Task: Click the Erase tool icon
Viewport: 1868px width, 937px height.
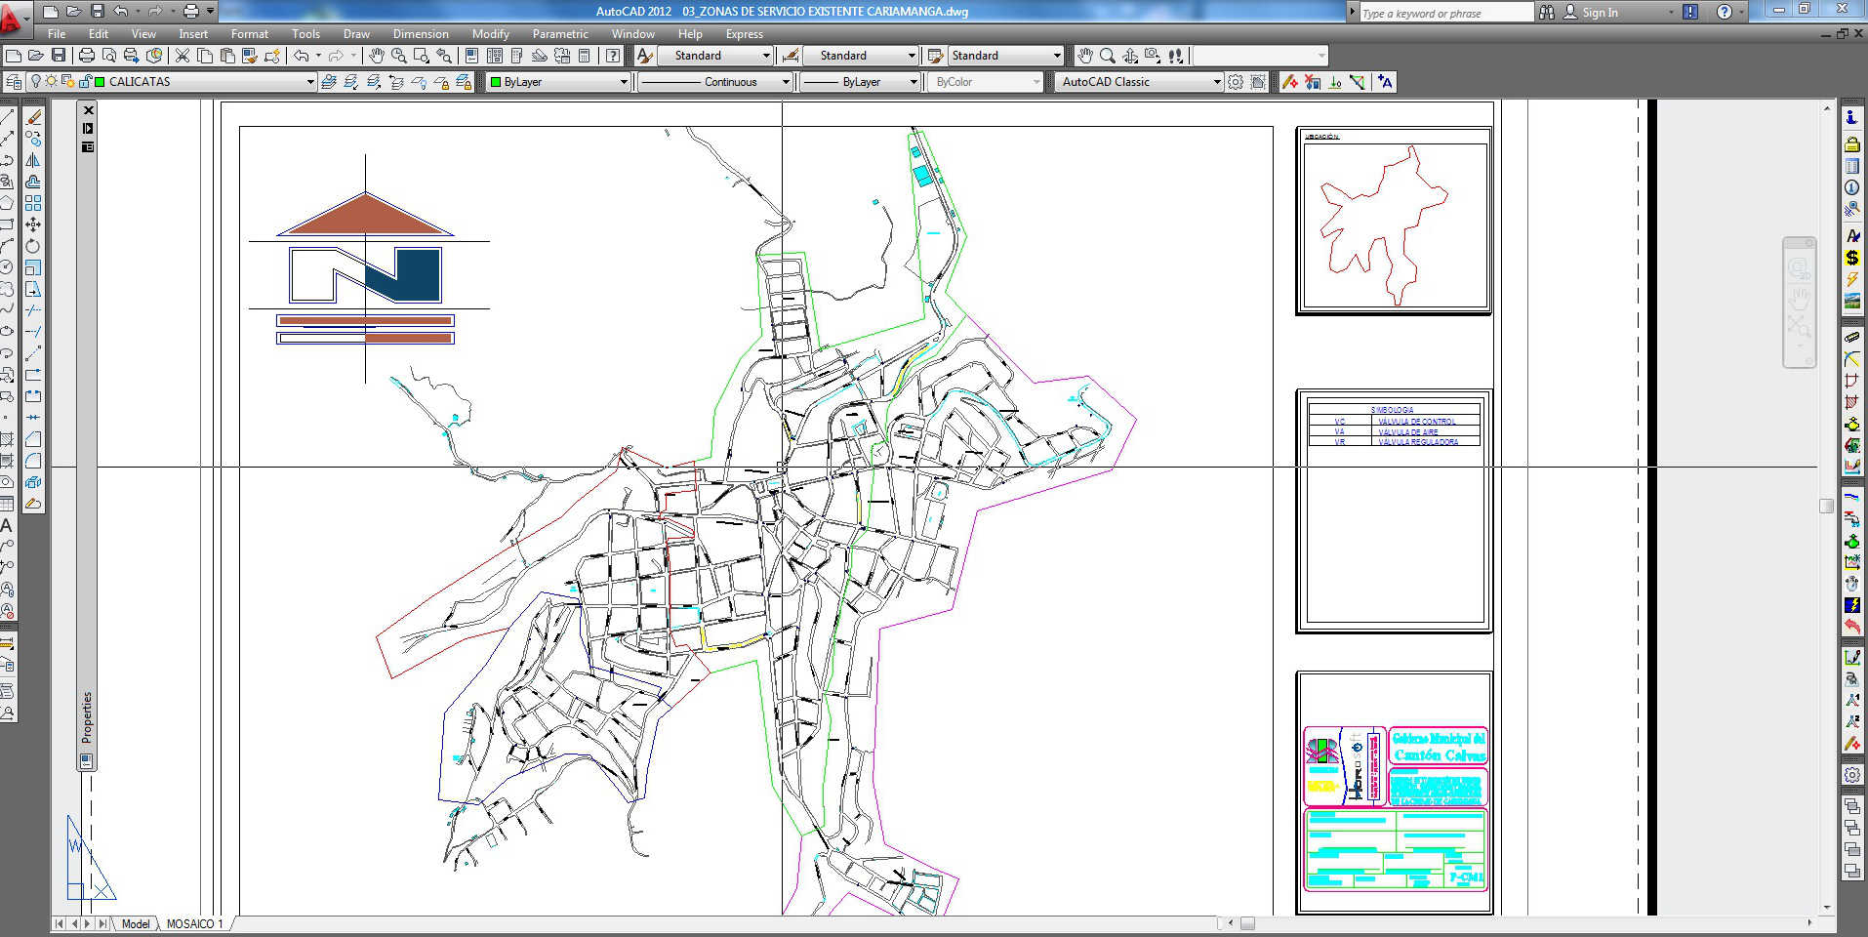Action: coord(33,117)
